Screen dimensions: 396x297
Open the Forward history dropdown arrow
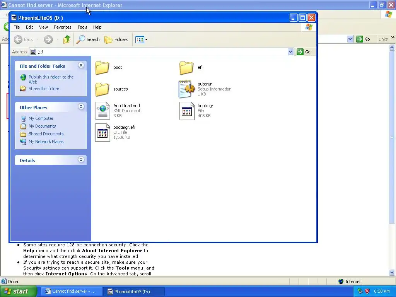pyautogui.click(x=57, y=39)
